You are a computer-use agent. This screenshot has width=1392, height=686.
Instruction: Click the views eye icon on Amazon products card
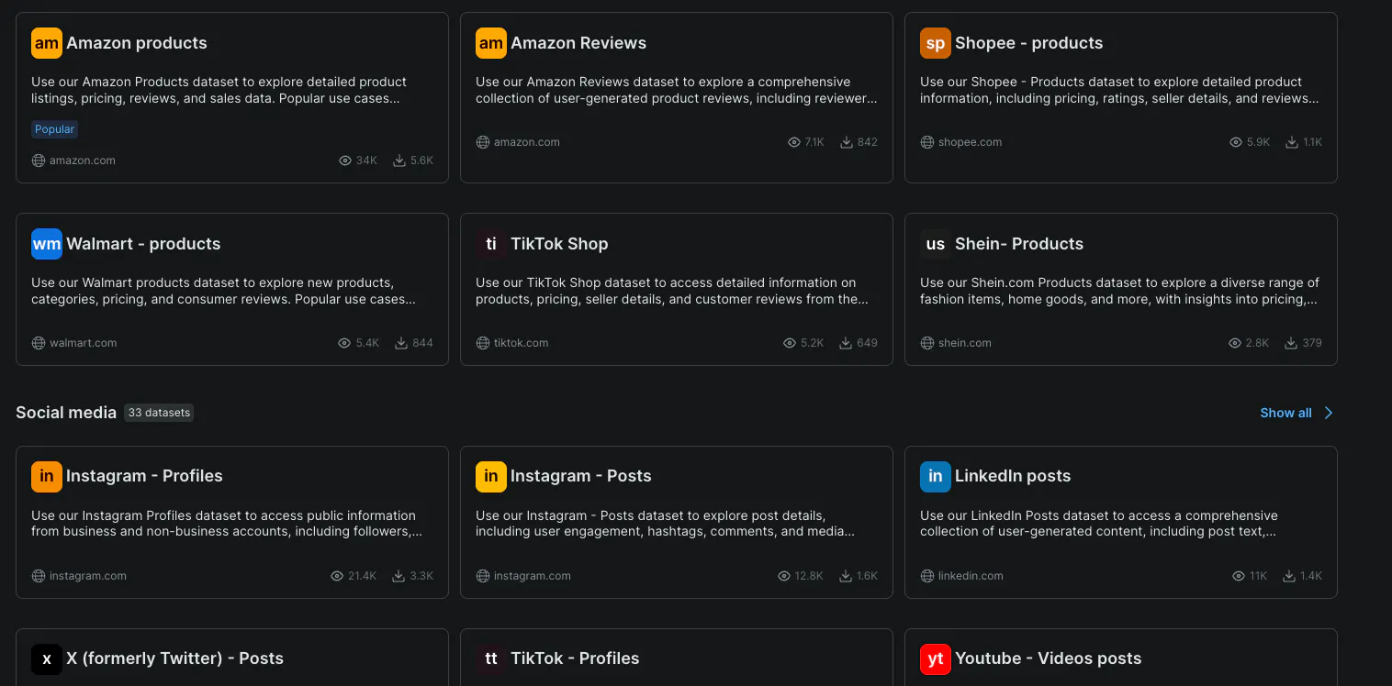[345, 160]
